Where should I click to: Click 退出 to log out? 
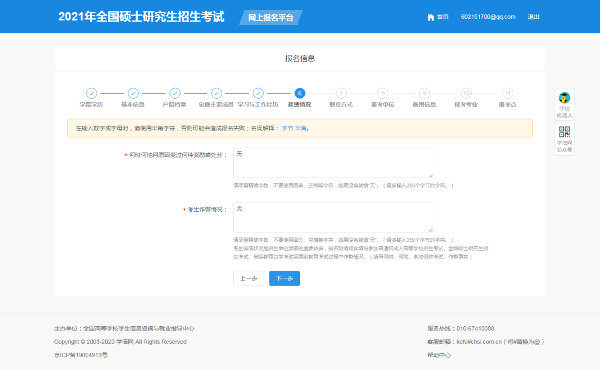coord(533,17)
